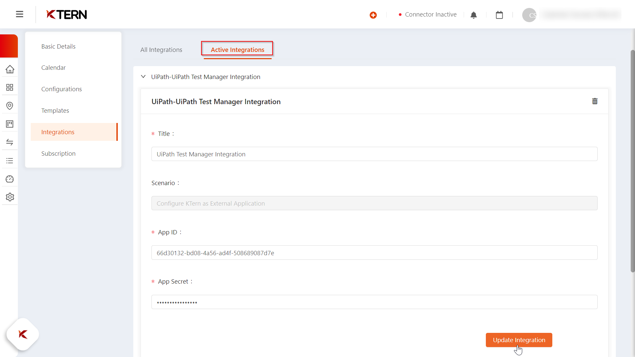The image size is (635, 357).
Task: Open the list sidebar icon
Action: pyautogui.click(x=10, y=161)
